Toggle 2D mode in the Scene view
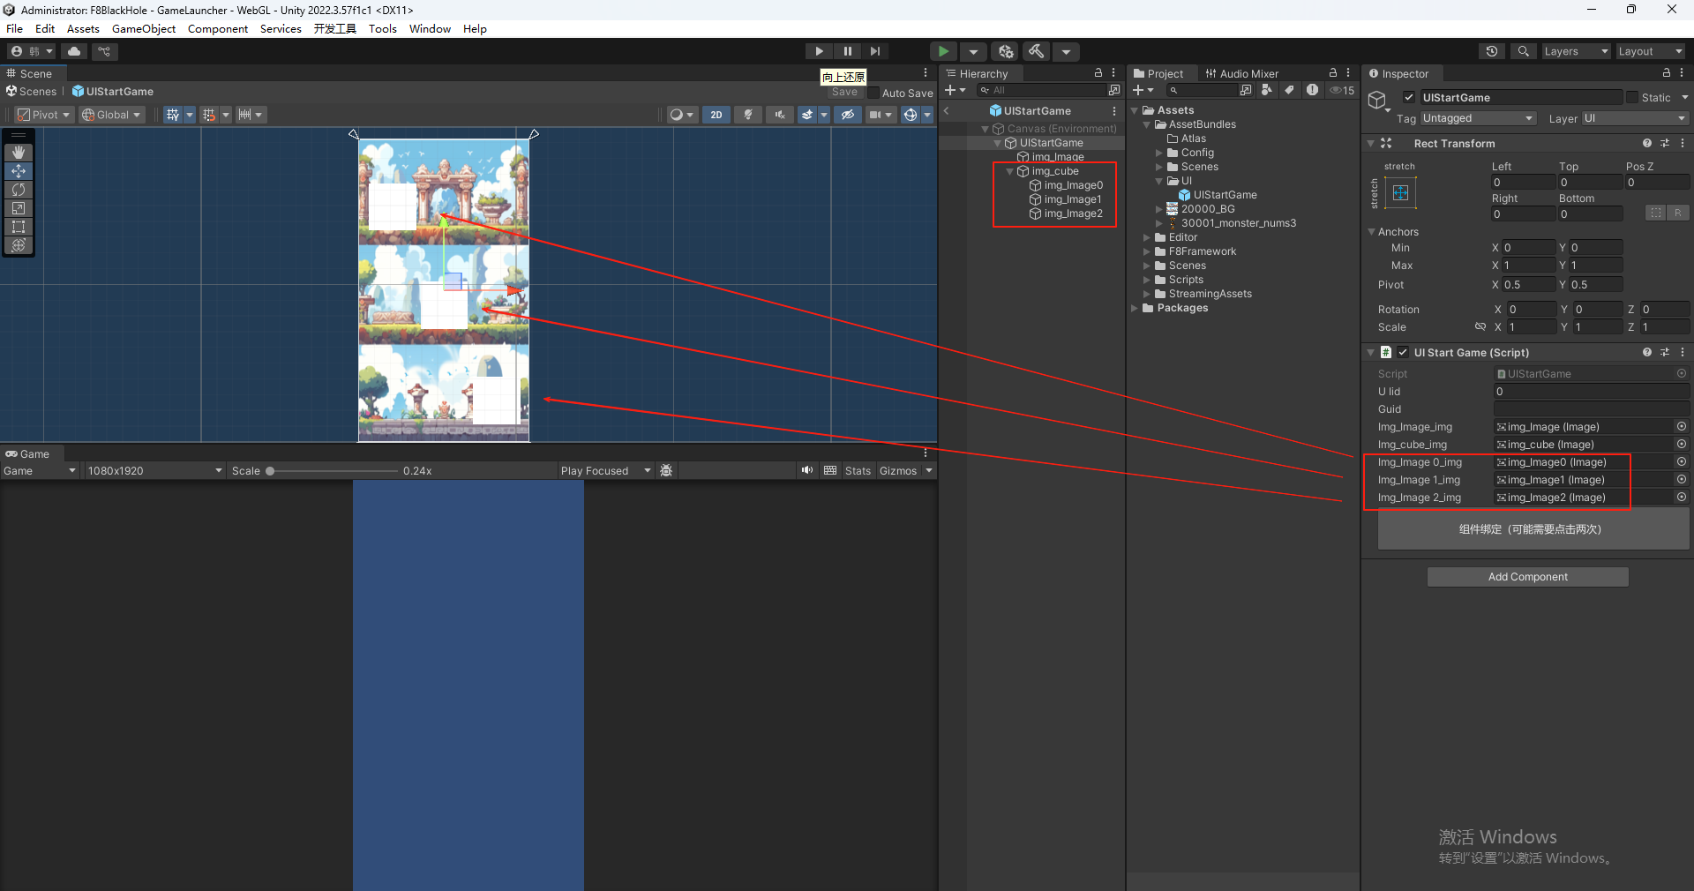This screenshot has width=1694, height=891. (x=716, y=115)
